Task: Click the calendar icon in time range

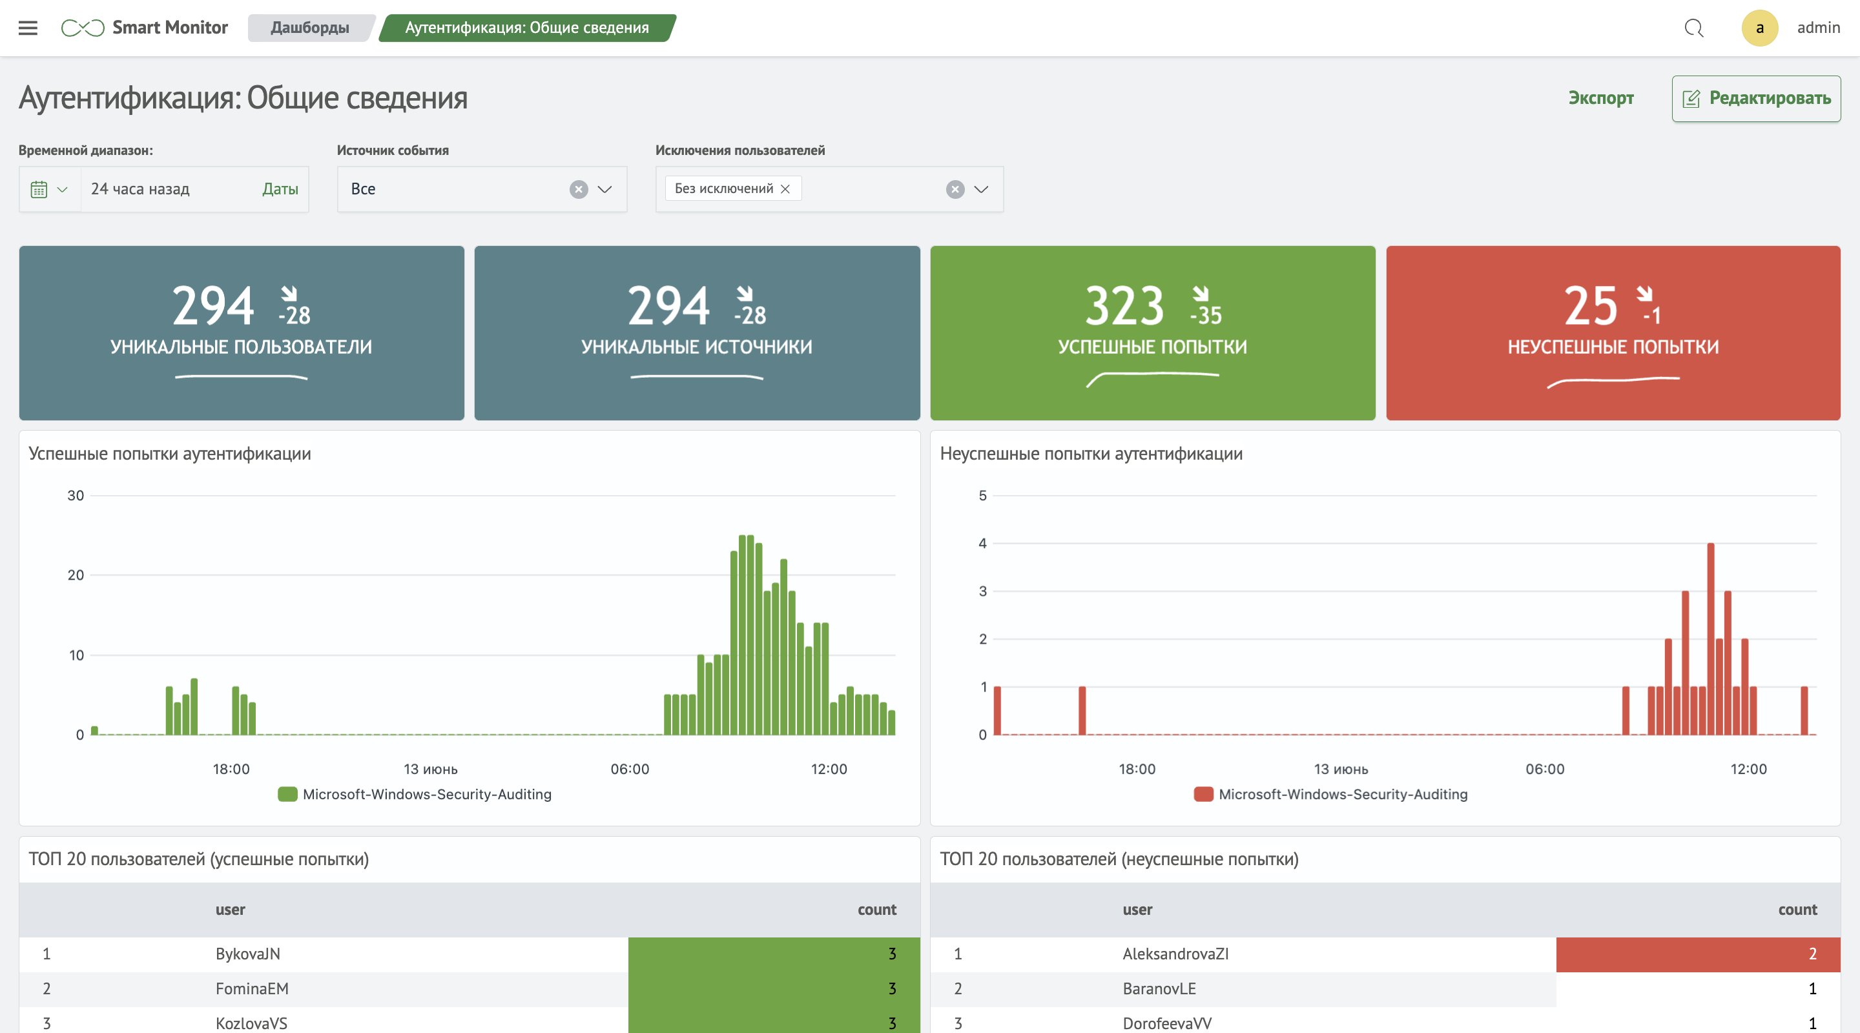Action: pyautogui.click(x=39, y=189)
